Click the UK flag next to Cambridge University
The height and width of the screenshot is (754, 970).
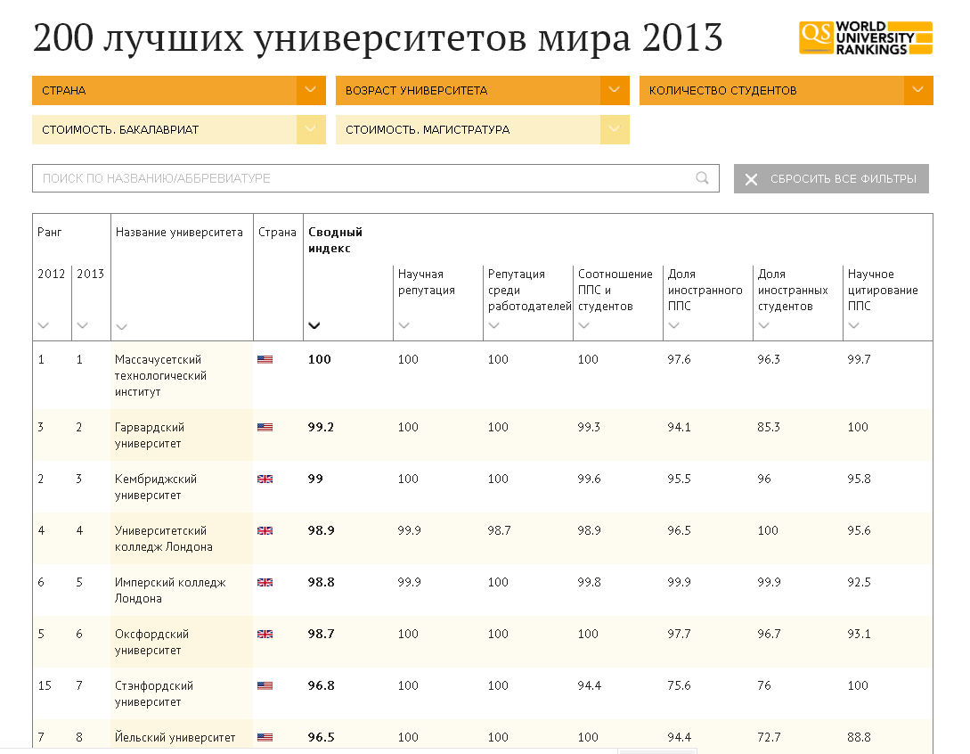click(x=265, y=479)
